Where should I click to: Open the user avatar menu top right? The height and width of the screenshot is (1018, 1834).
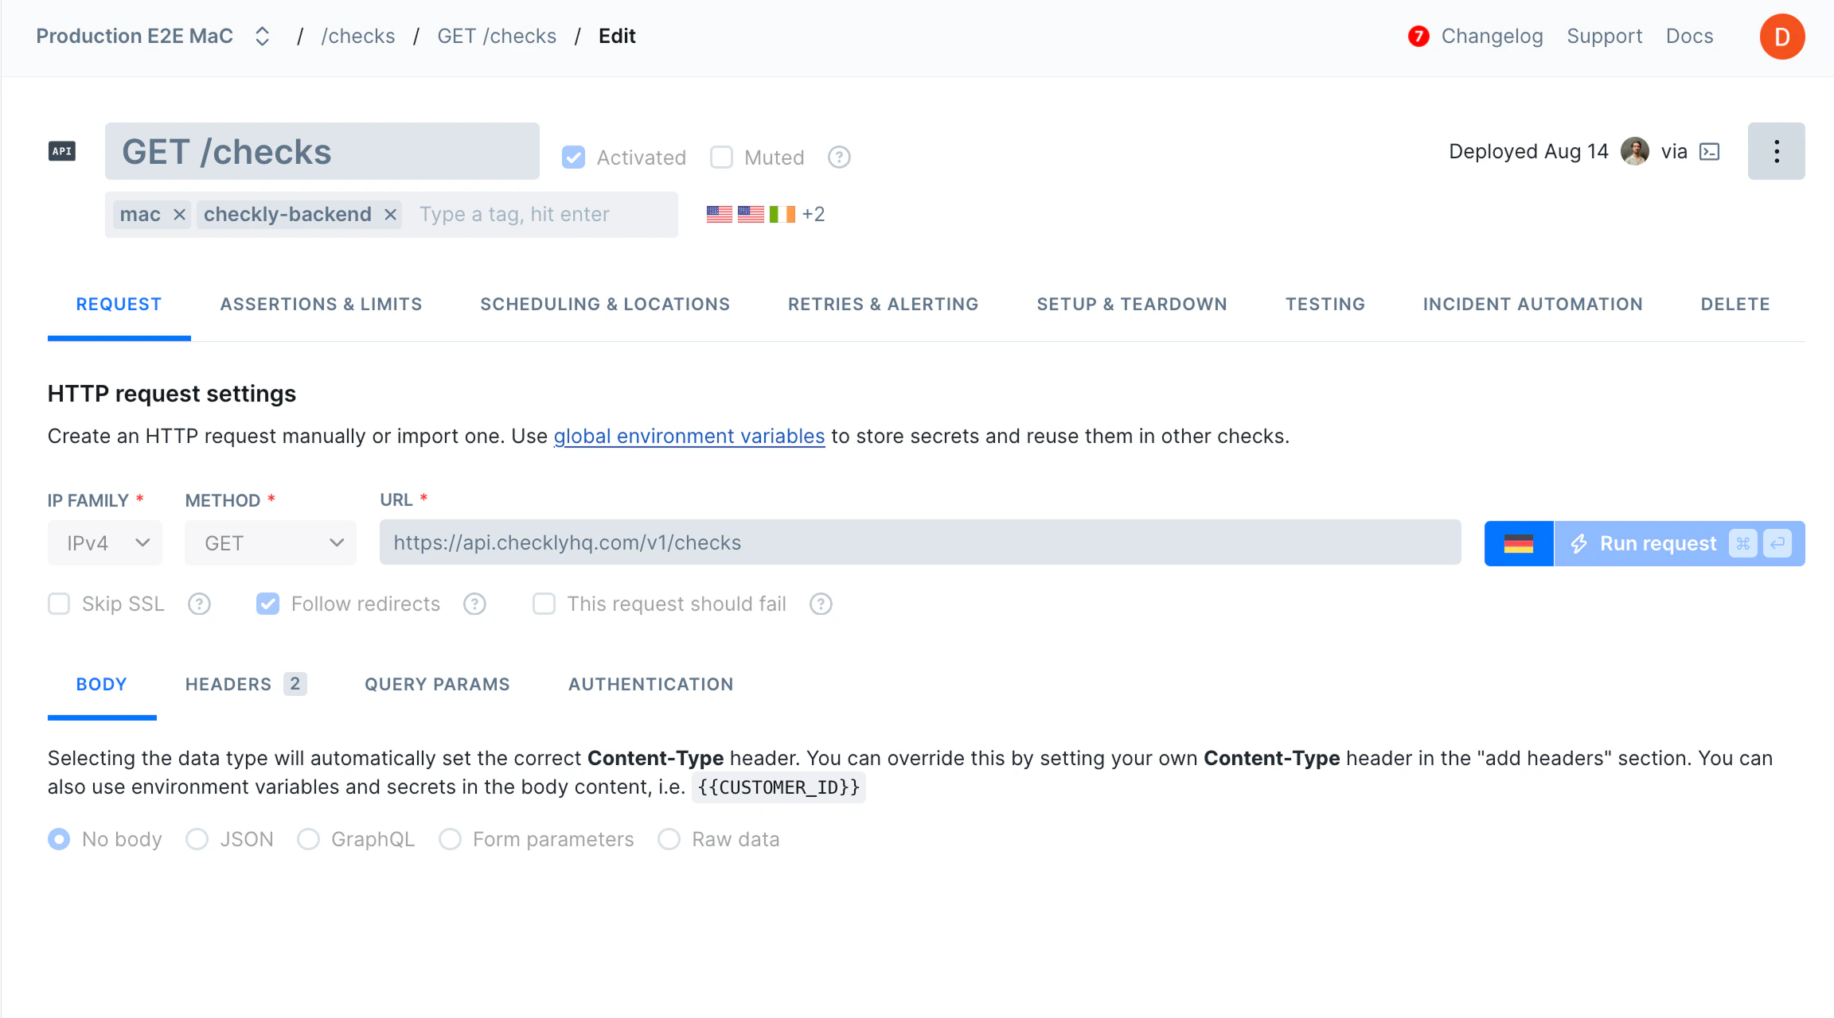click(1782, 36)
